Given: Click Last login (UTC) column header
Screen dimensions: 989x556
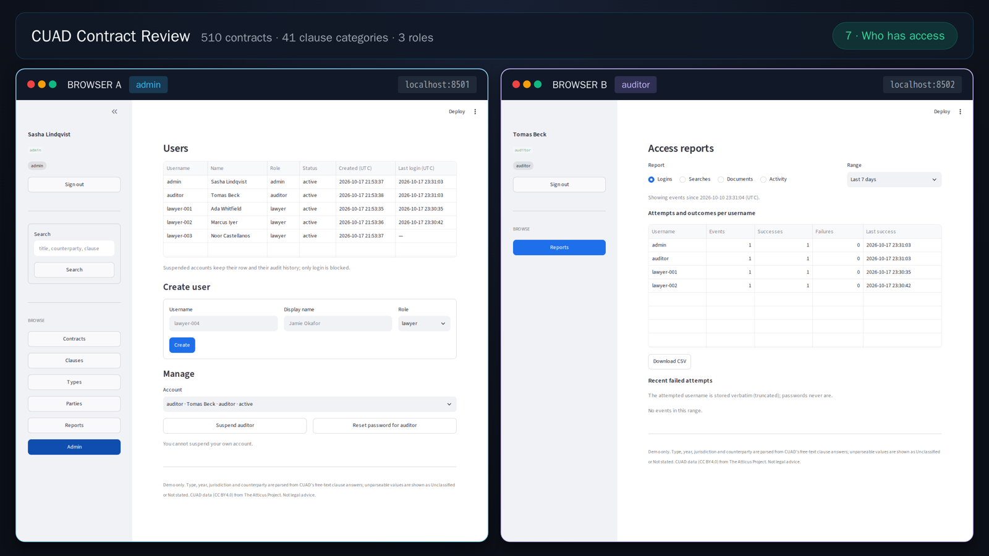Looking at the screenshot, I should [x=426, y=168].
